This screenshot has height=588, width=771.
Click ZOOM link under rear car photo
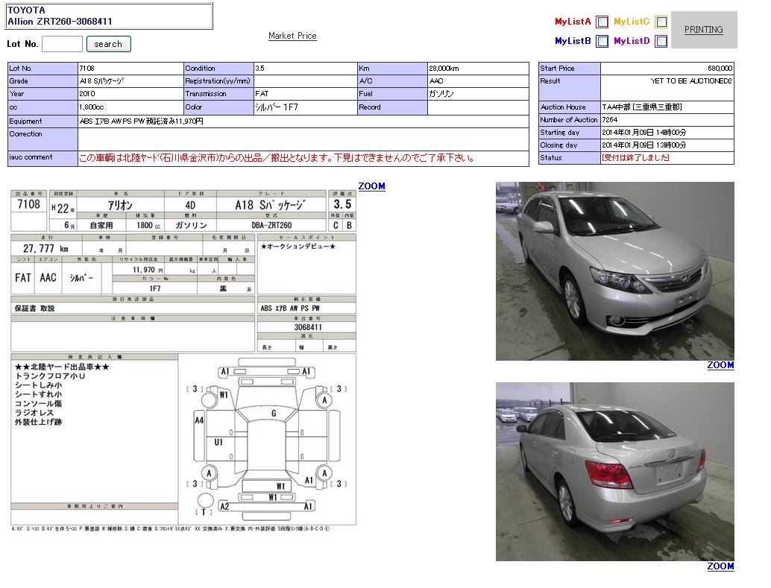(x=720, y=566)
